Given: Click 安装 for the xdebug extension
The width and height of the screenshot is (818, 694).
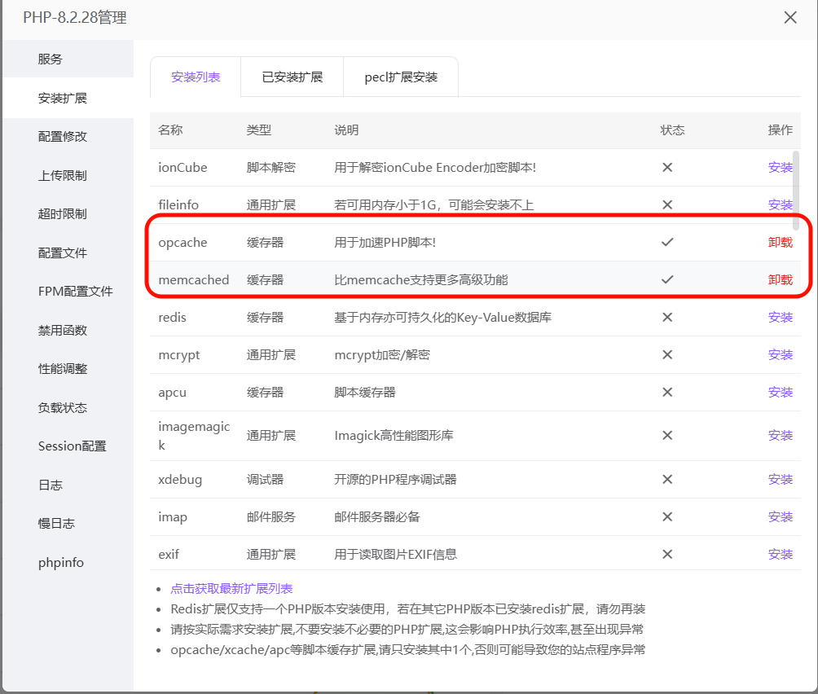Looking at the screenshot, I should [780, 480].
